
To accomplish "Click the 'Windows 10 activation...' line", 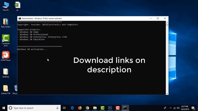I will (x=32, y=49).
